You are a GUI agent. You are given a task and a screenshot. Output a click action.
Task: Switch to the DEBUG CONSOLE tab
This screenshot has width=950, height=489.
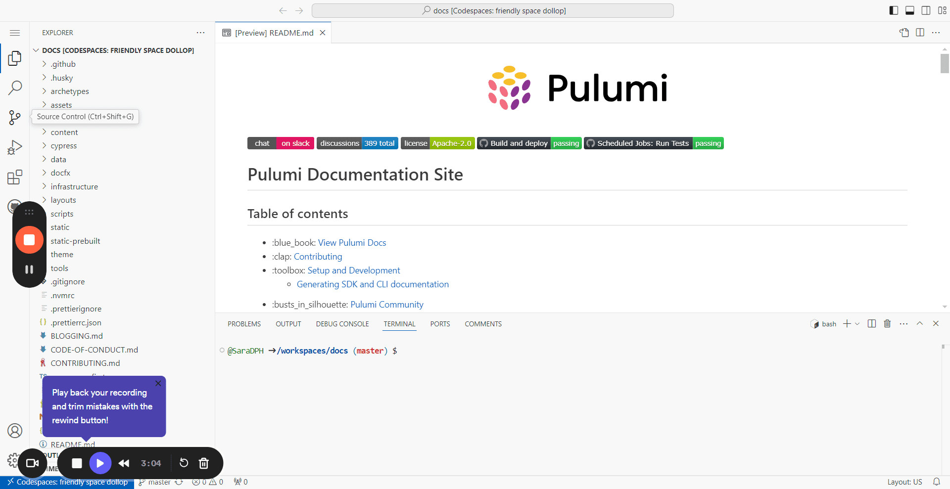[x=342, y=324]
